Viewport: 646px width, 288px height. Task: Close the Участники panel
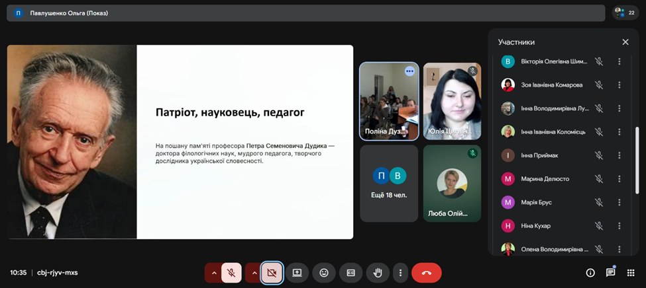625,42
